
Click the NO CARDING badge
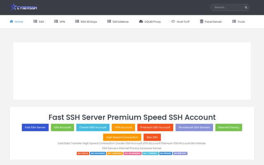pos(115,153)
